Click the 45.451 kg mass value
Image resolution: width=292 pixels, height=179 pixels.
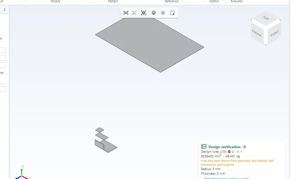pos(233,156)
